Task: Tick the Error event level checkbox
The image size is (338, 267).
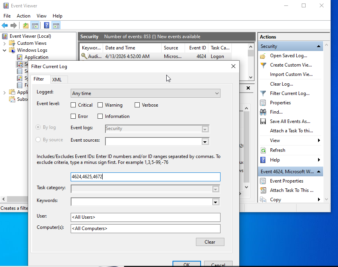Action: pos(73,116)
